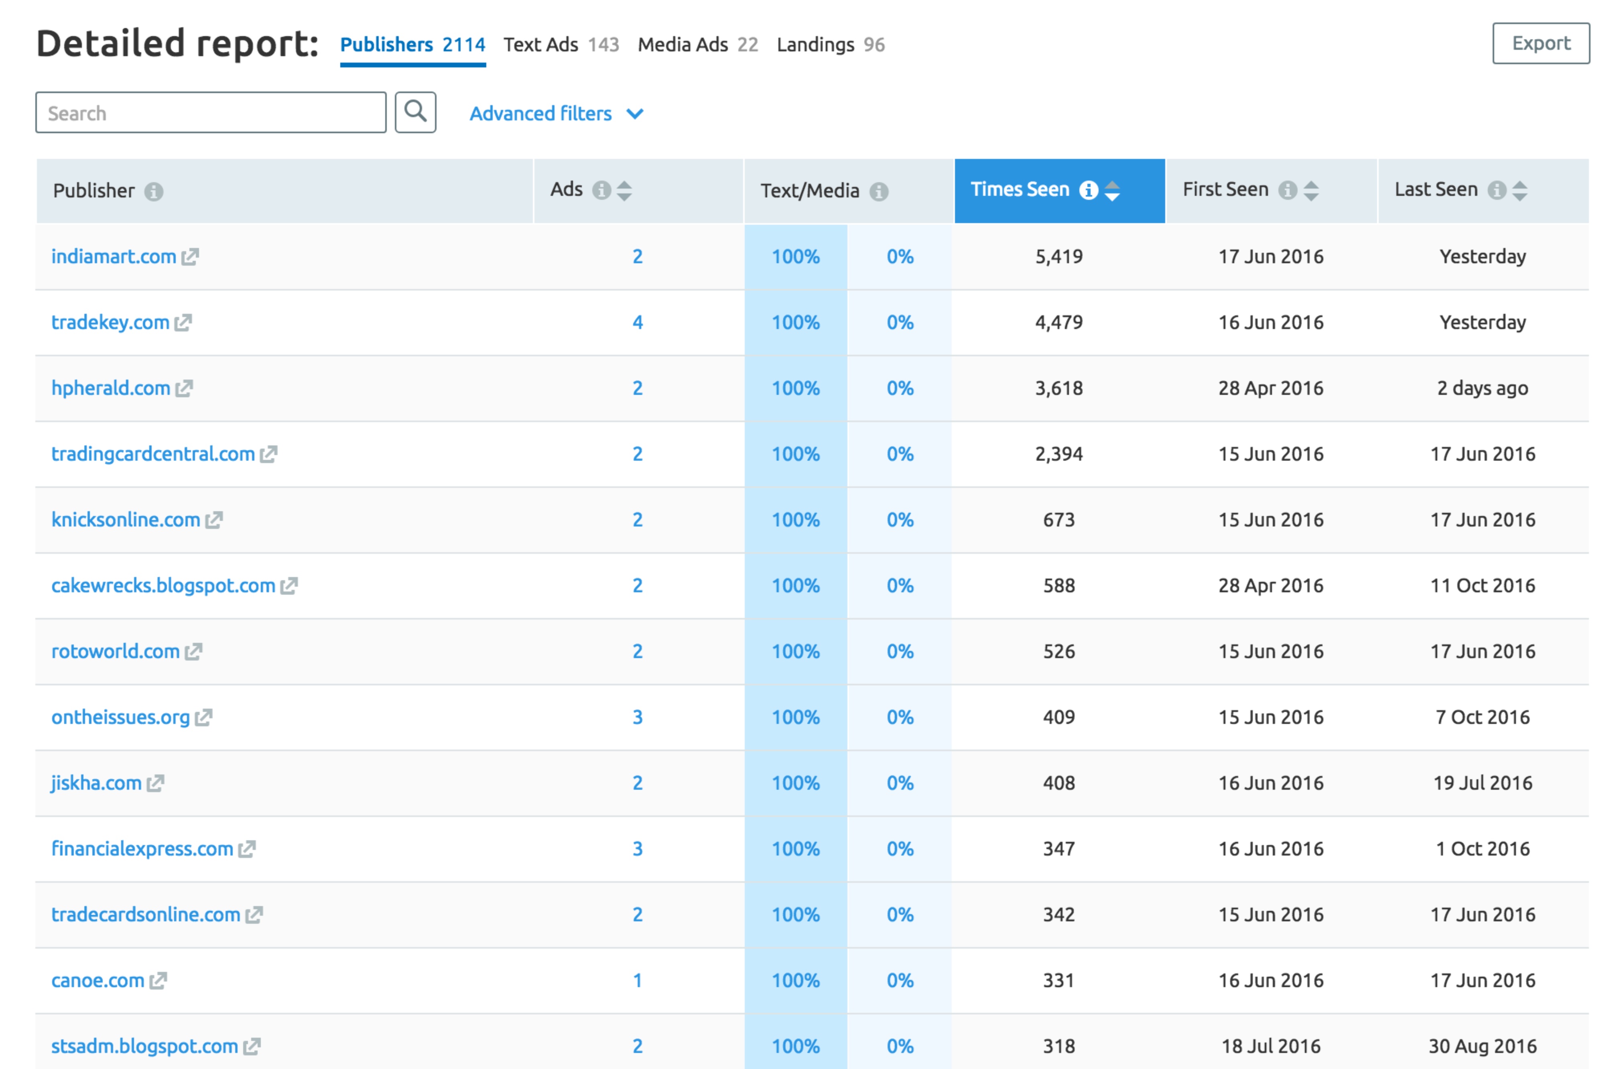Open external link icon for tradingcardcentral.com

click(268, 453)
